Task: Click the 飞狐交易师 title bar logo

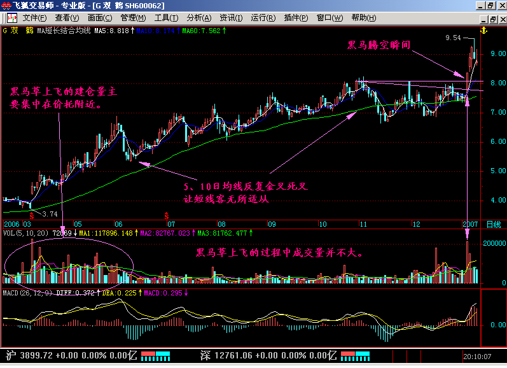Action: pos(6,5)
